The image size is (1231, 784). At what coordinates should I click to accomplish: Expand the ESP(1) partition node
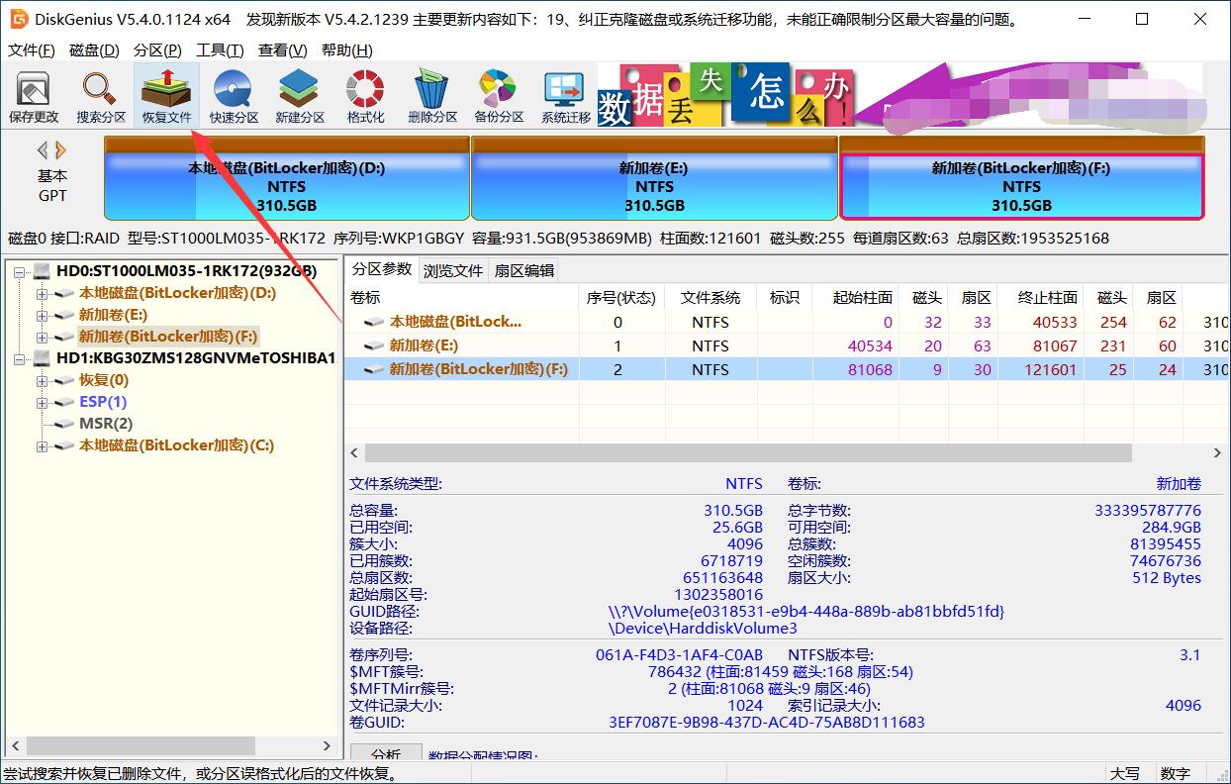pyautogui.click(x=42, y=402)
